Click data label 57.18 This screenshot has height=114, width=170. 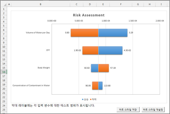(113, 68)
